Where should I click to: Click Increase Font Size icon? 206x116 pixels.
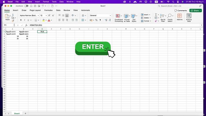coord(49,16)
